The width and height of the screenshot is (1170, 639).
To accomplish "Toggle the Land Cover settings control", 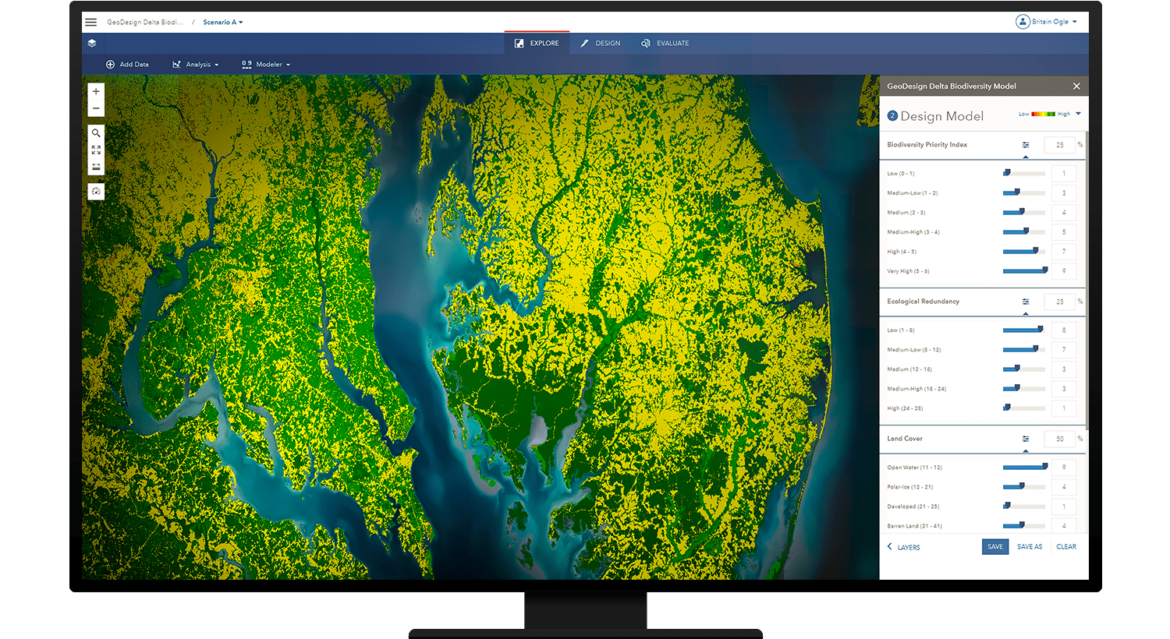I will click(1027, 439).
